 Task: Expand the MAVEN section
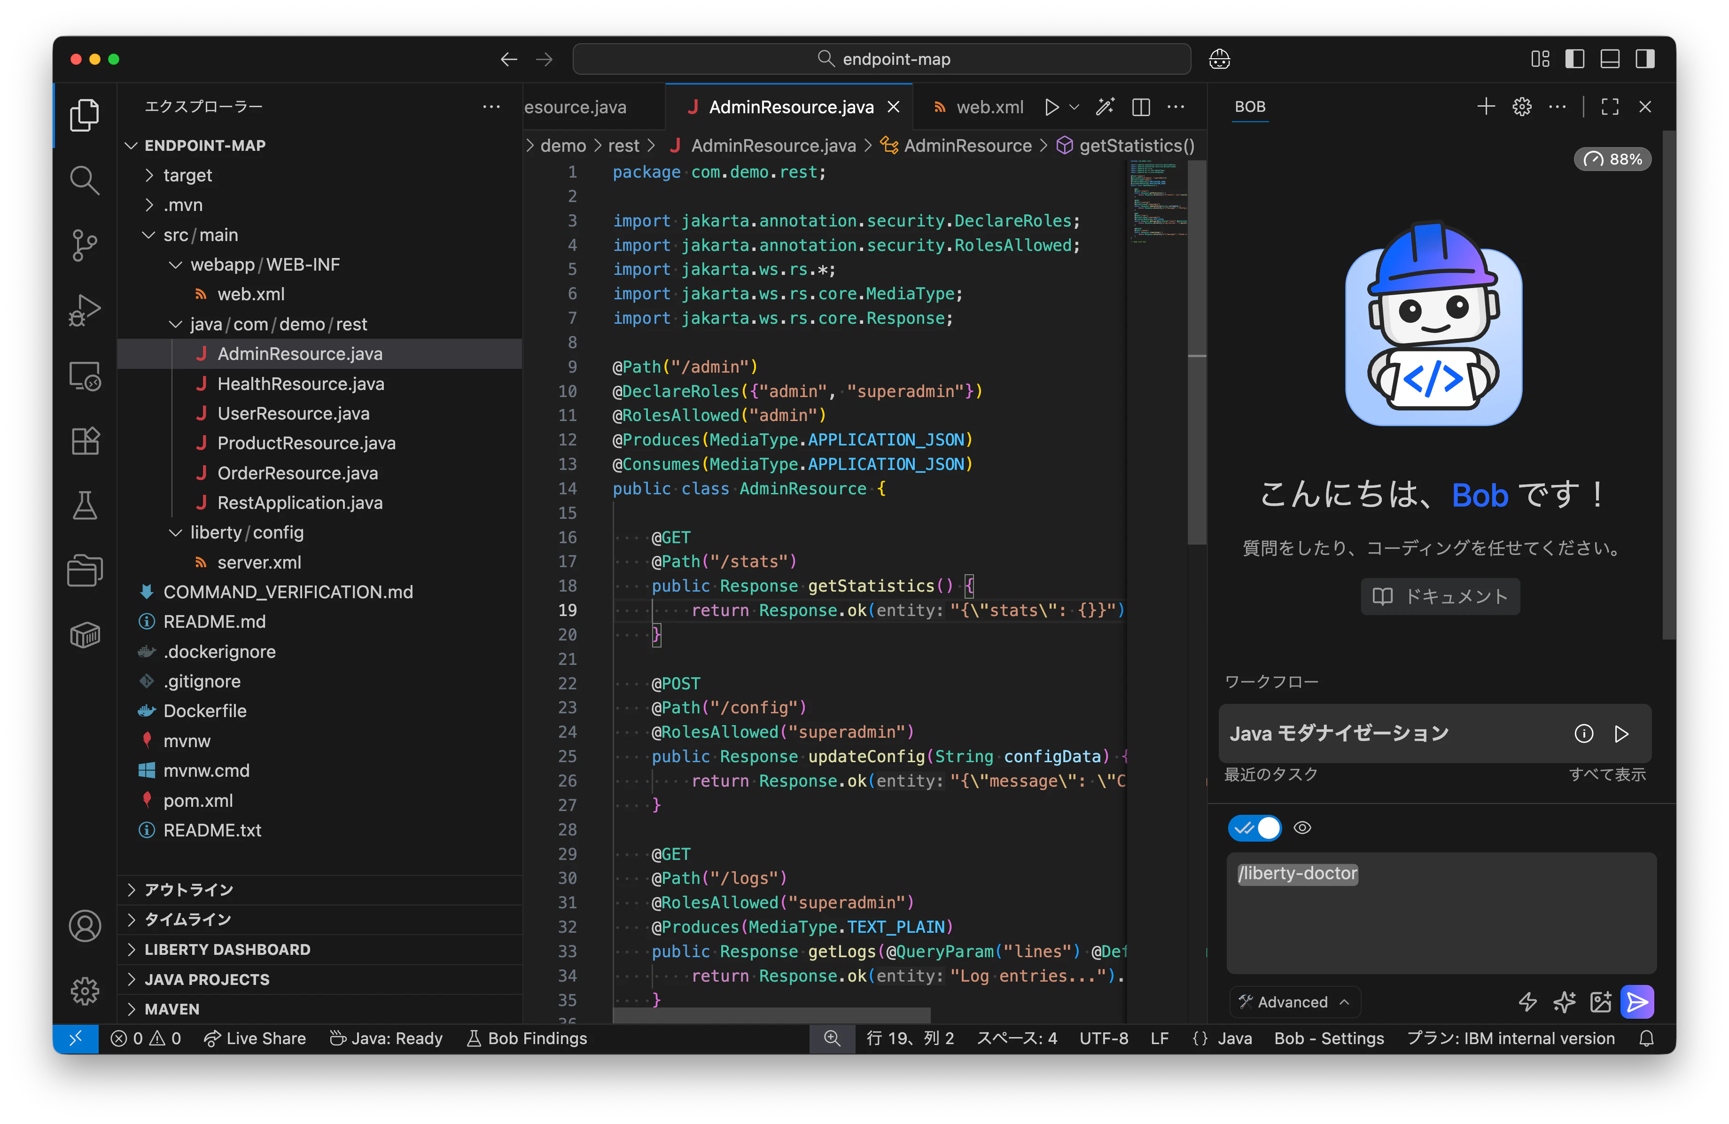pos(319,1009)
